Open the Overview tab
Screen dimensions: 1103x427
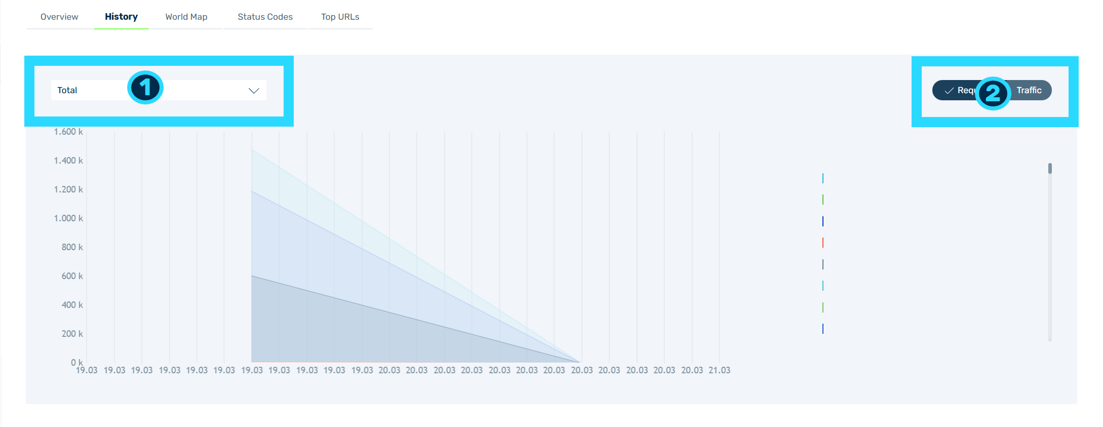[x=59, y=17]
